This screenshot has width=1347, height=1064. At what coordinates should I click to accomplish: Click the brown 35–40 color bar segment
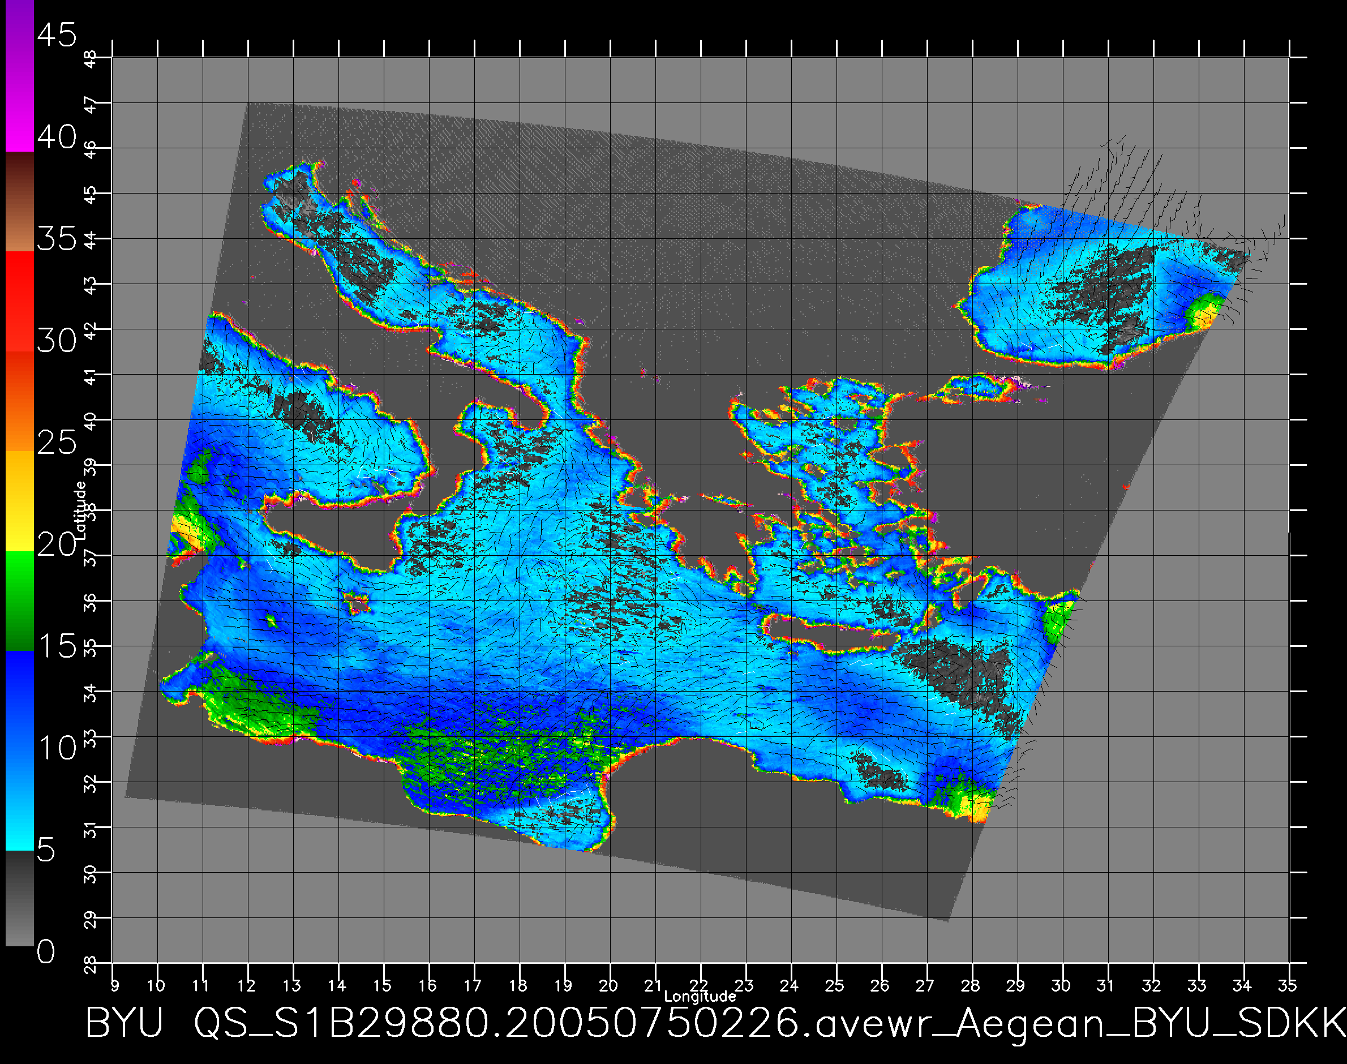tap(20, 201)
